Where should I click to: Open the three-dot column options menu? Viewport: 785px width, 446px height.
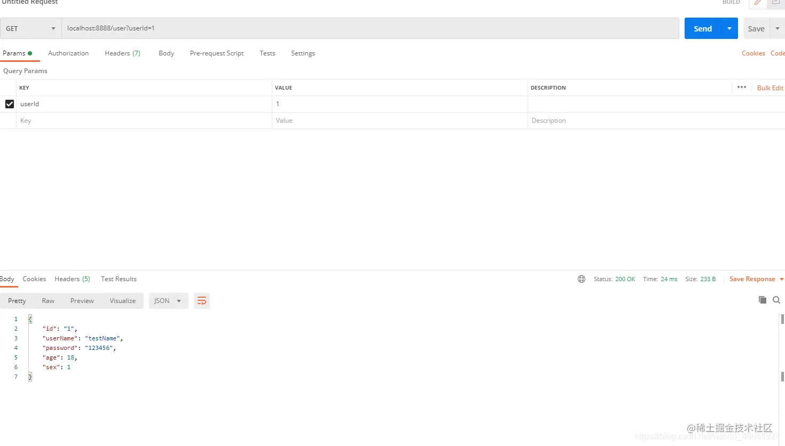click(x=742, y=87)
